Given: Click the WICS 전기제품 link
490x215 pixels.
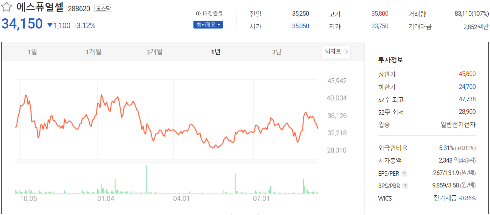Looking at the screenshot, I should point(445,198).
